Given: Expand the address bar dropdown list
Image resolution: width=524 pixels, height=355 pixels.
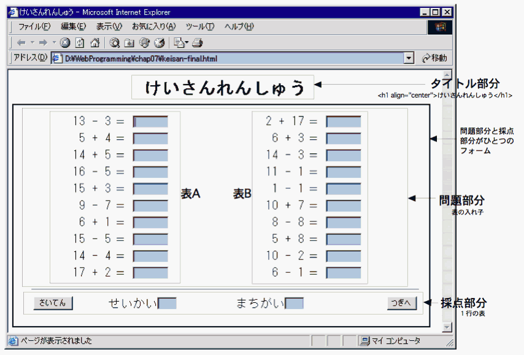Looking at the screenshot, I should 409,58.
